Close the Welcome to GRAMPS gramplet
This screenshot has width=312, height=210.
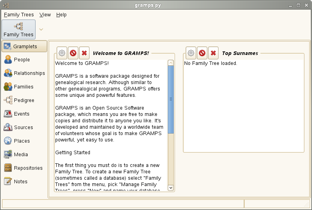click(84, 53)
